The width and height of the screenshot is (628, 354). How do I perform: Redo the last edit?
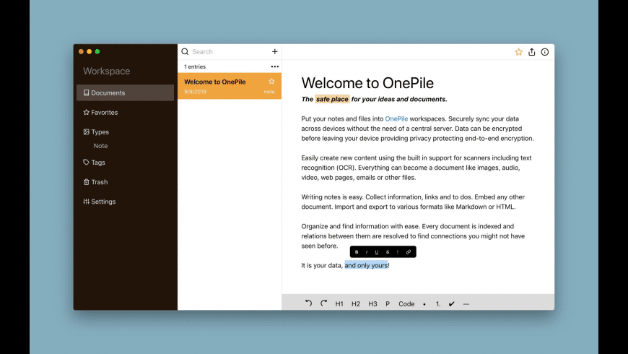(x=323, y=303)
